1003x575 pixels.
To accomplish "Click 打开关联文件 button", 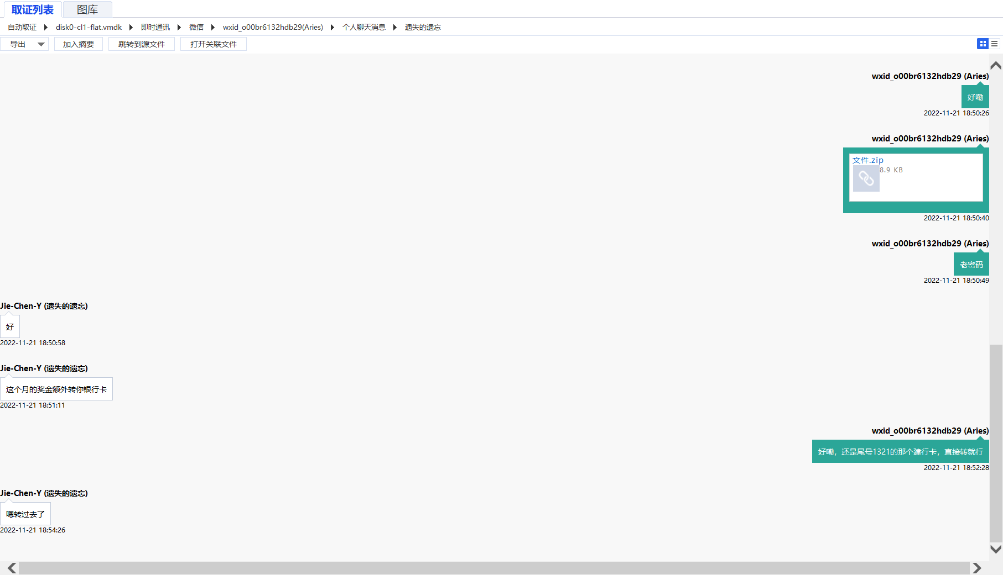I will (x=214, y=44).
